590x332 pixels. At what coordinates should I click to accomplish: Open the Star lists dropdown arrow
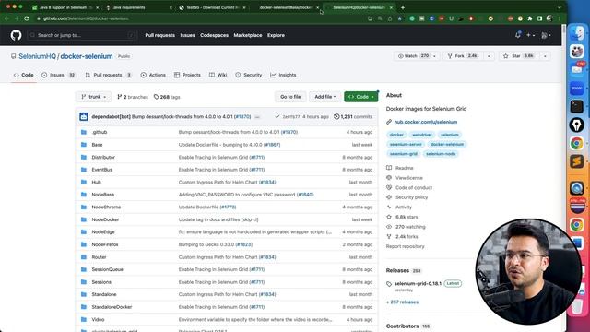tap(545, 56)
